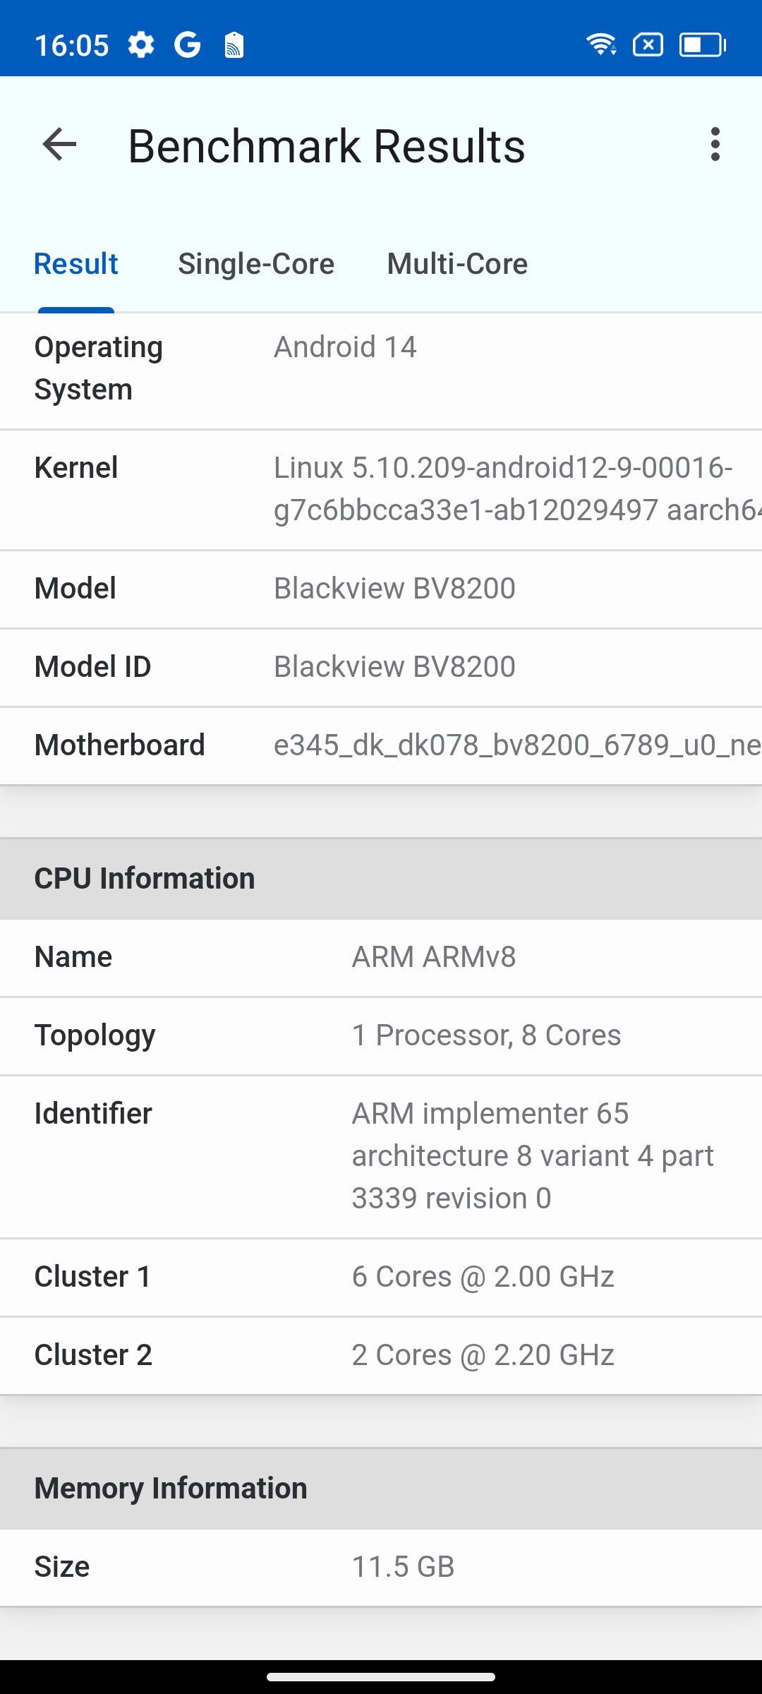Select the Result tab
762x1694 pixels.
(76, 264)
